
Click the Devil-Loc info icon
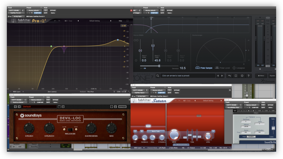tap(115, 107)
